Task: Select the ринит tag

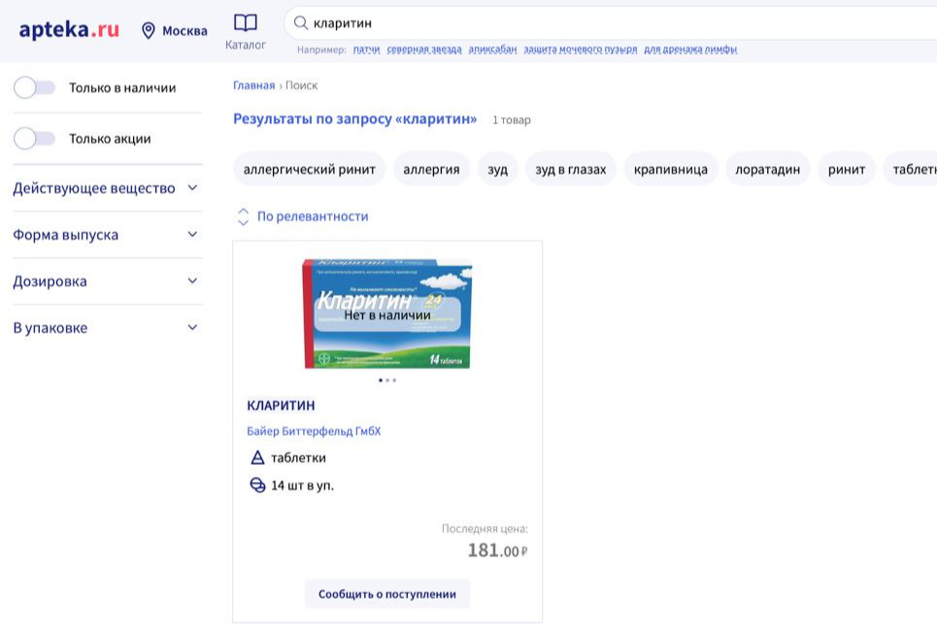Action: click(846, 170)
